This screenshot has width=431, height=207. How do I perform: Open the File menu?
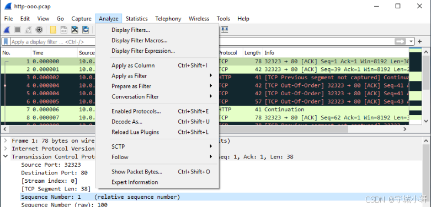(8, 19)
